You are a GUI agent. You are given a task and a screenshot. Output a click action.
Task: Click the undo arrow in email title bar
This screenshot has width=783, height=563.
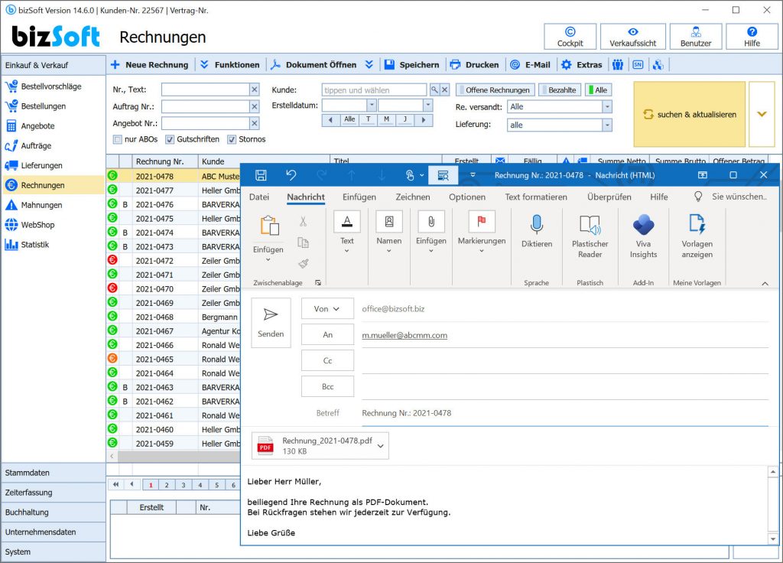(x=291, y=175)
